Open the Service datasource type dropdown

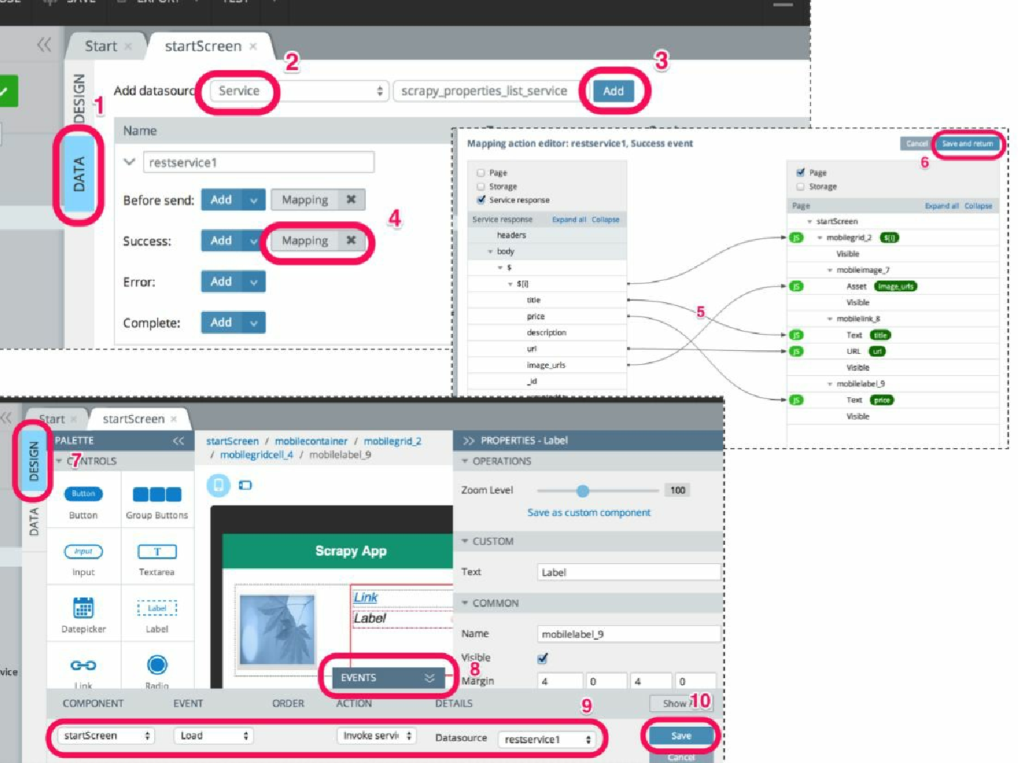pos(299,91)
